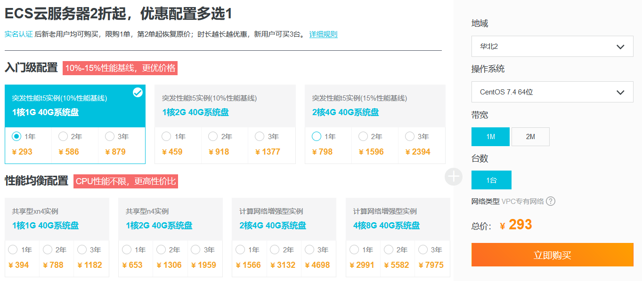Click the 性能均衡配置 section heading
642x281 pixels.
click(x=36, y=181)
